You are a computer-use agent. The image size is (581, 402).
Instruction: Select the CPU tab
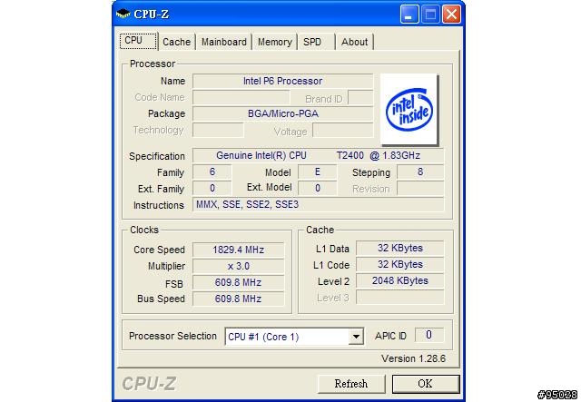click(x=138, y=41)
